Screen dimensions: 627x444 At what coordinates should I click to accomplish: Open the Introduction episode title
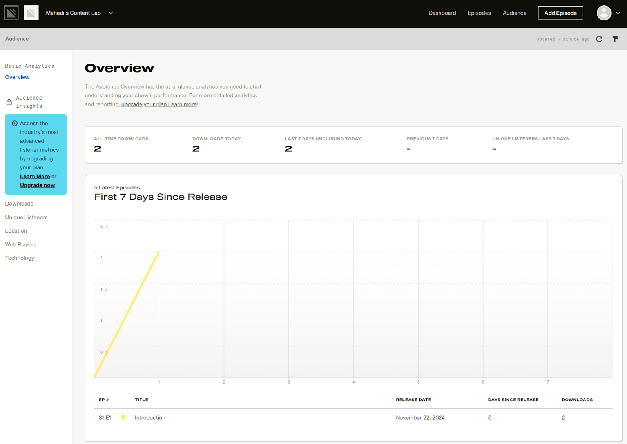pyautogui.click(x=150, y=418)
